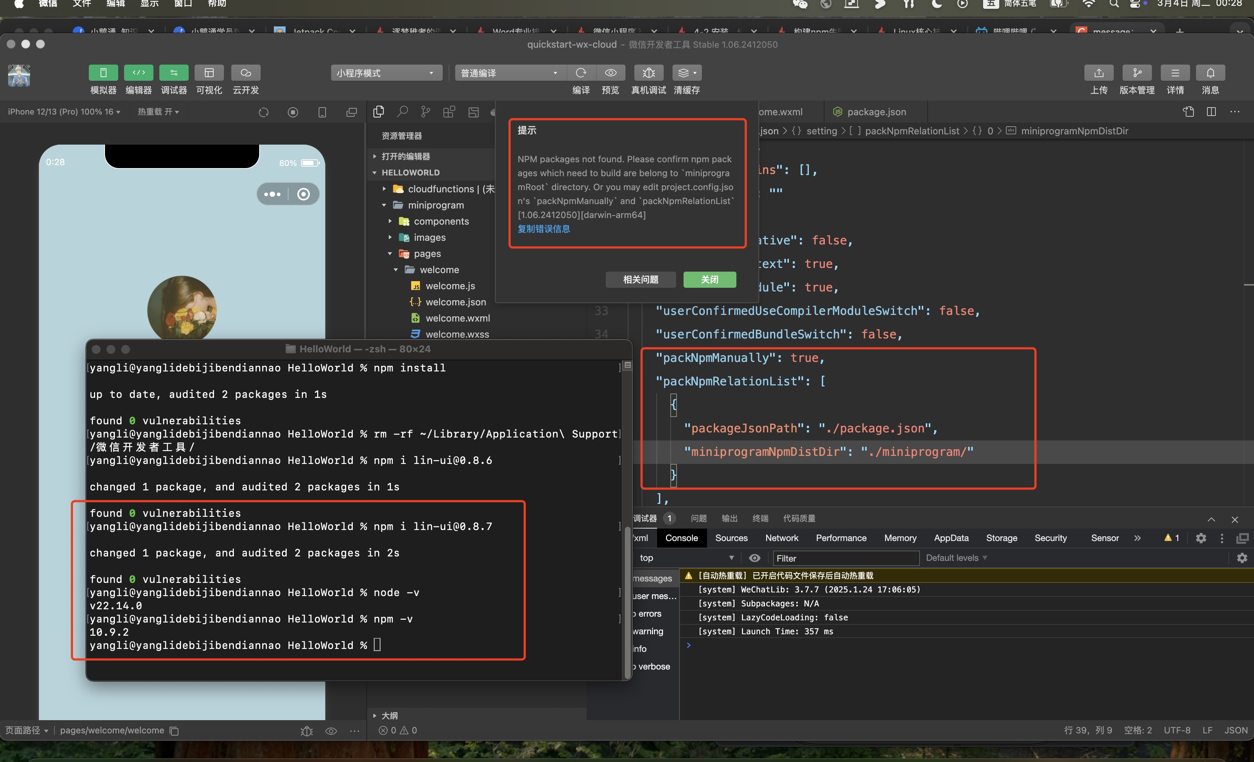Screen dimensions: 1254x762
Task: Expand the cloudfunctions folder
Action: [x=441, y=189]
